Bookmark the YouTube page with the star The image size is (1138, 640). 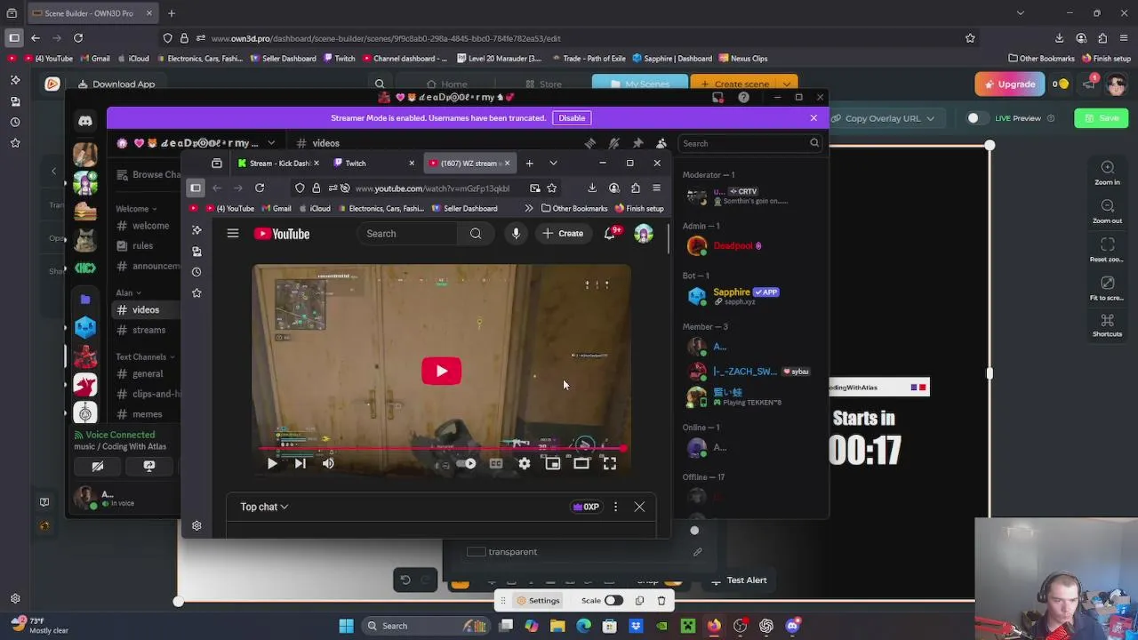(x=551, y=188)
